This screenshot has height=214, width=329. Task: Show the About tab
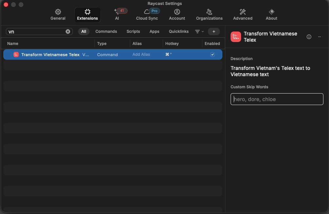click(271, 15)
